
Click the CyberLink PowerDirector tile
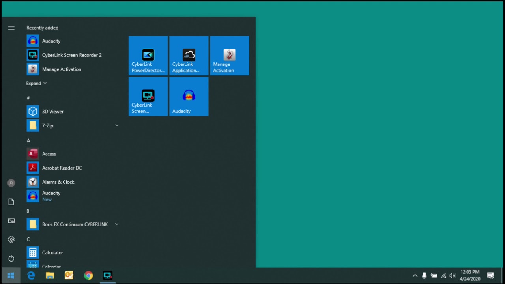coord(148,56)
